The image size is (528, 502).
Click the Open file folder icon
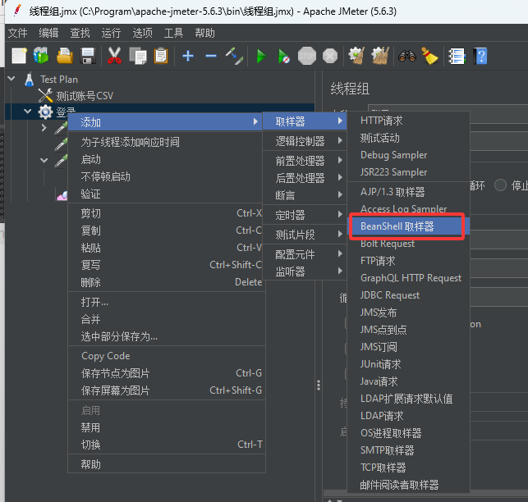pyautogui.click(x=65, y=56)
